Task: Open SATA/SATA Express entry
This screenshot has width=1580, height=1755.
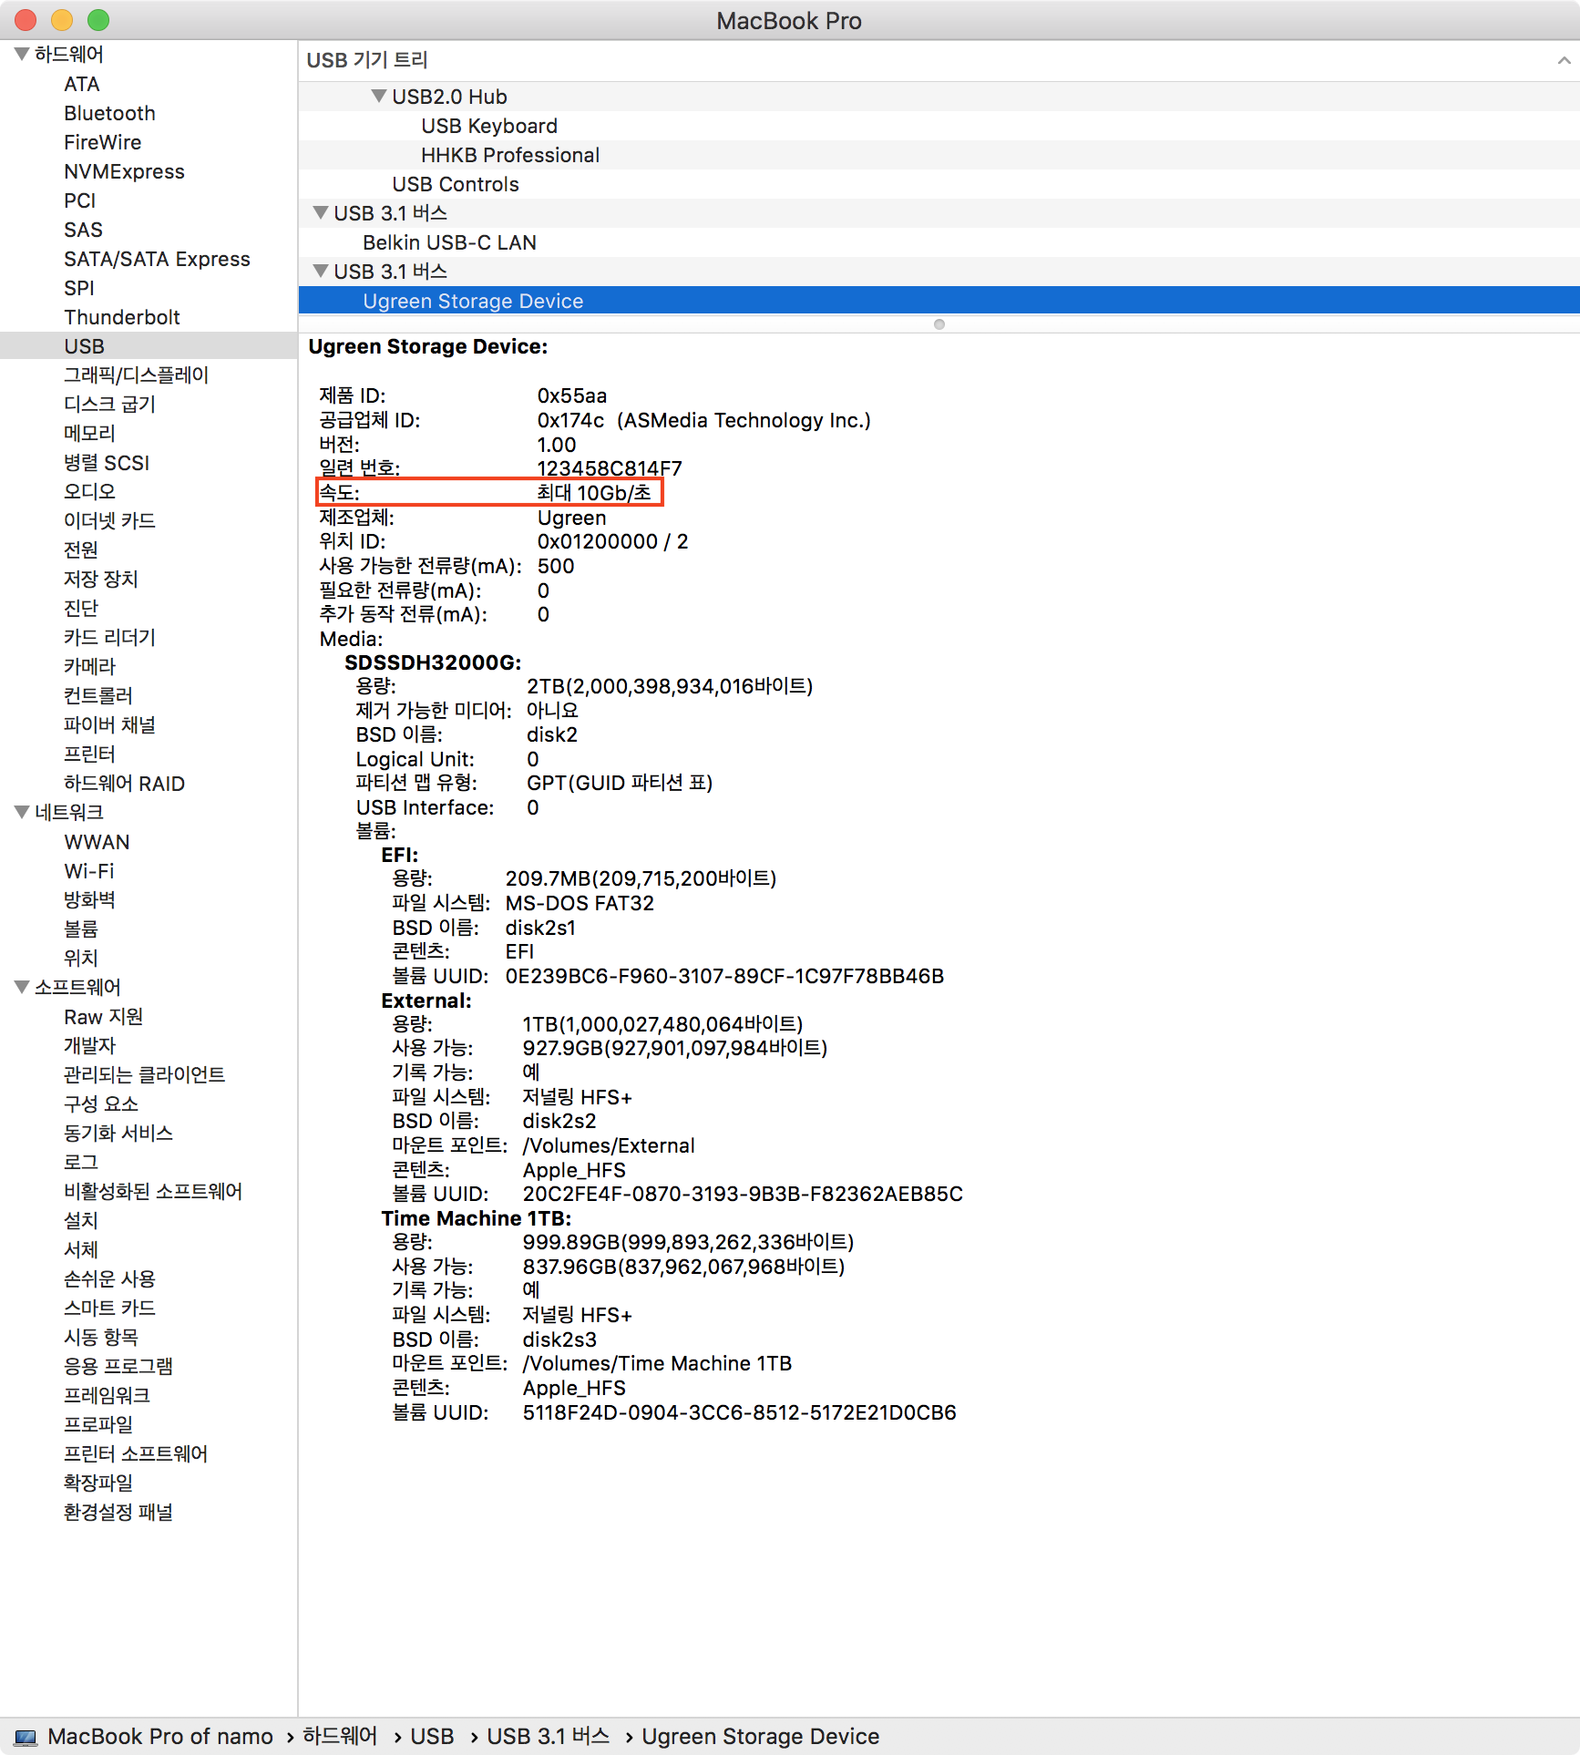Action: point(157,259)
